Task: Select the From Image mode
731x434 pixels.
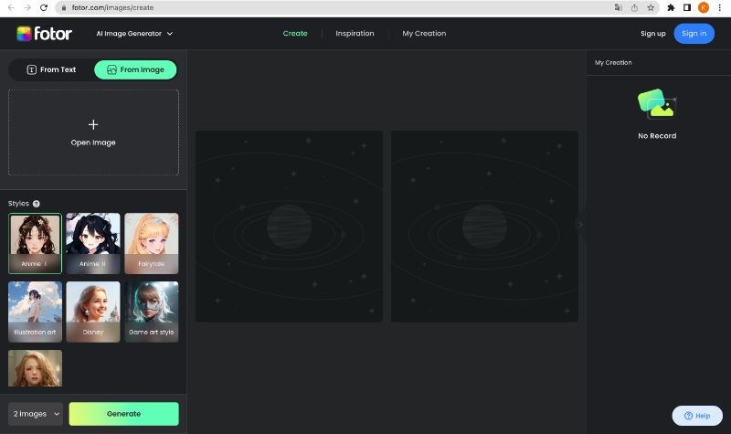Action: [135, 69]
